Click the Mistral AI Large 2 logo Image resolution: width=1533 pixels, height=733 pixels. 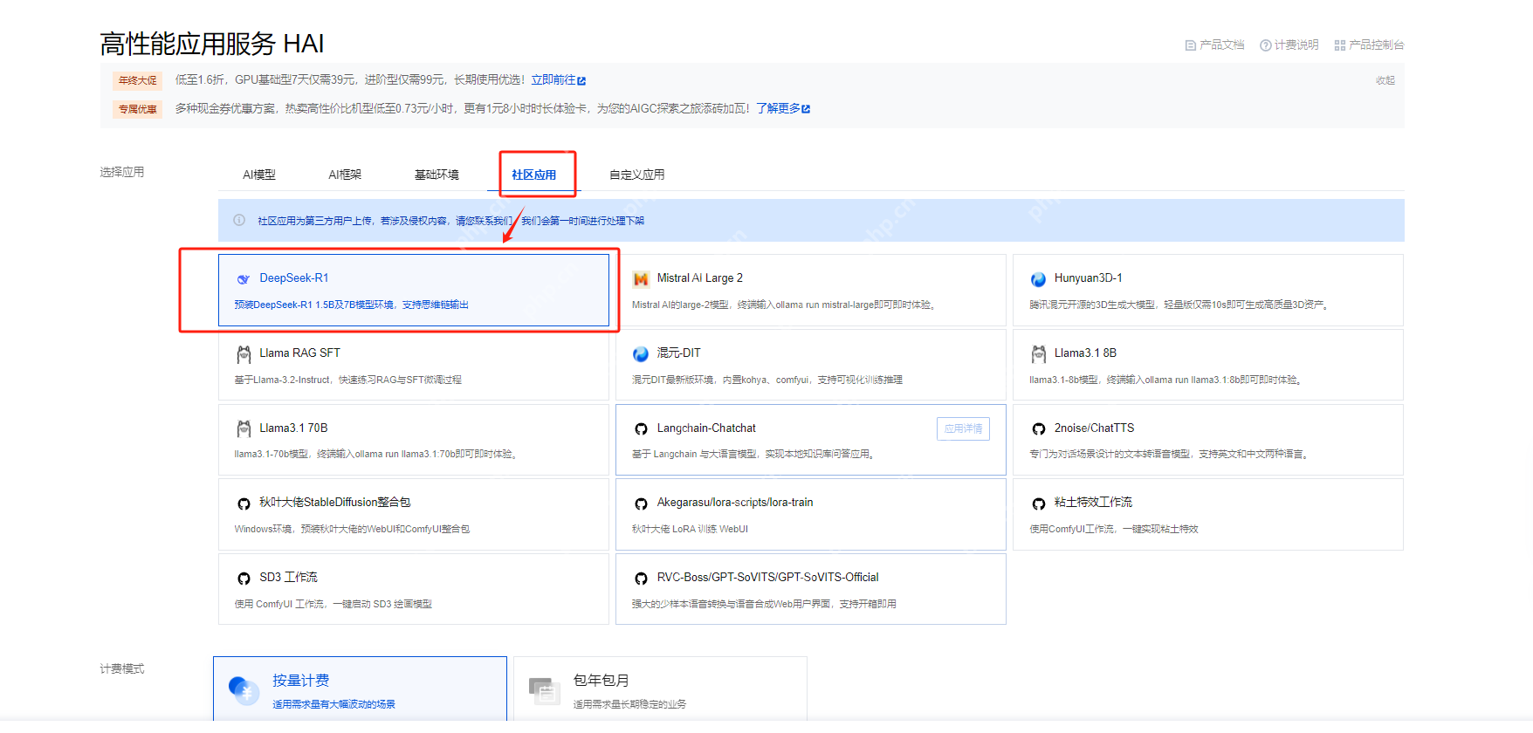click(x=641, y=279)
